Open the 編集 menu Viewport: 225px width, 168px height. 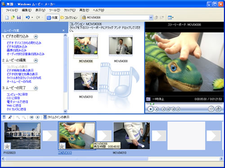click(27, 10)
